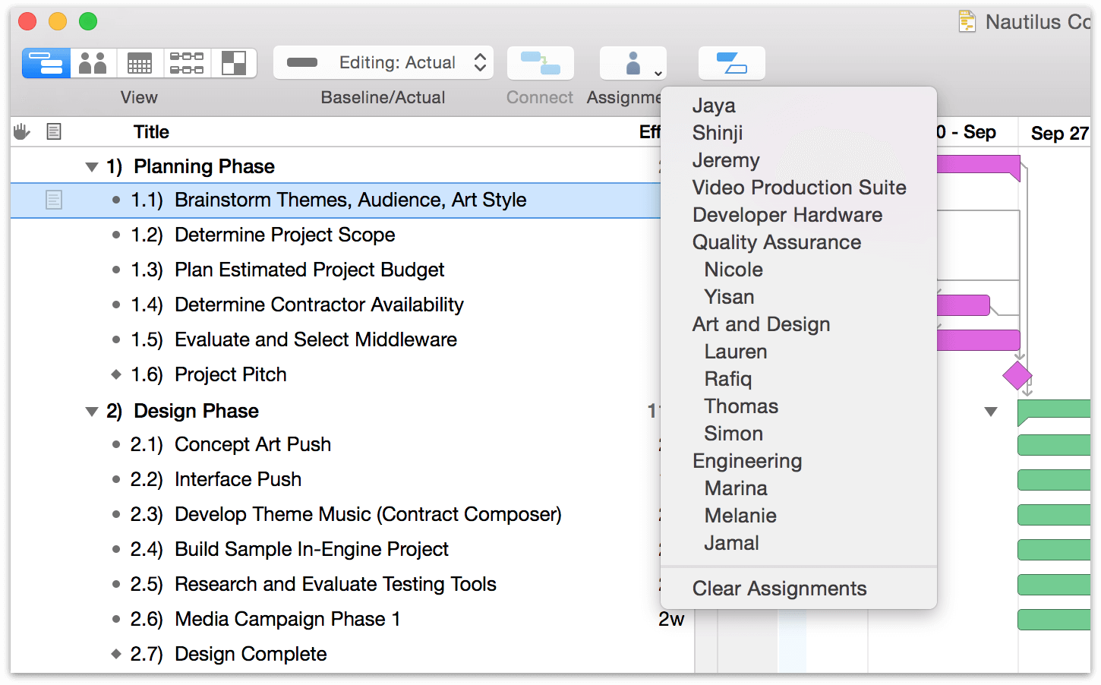Click the Sep 27 timeline header
Screen dimensions: 1101x685
coord(1059,134)
